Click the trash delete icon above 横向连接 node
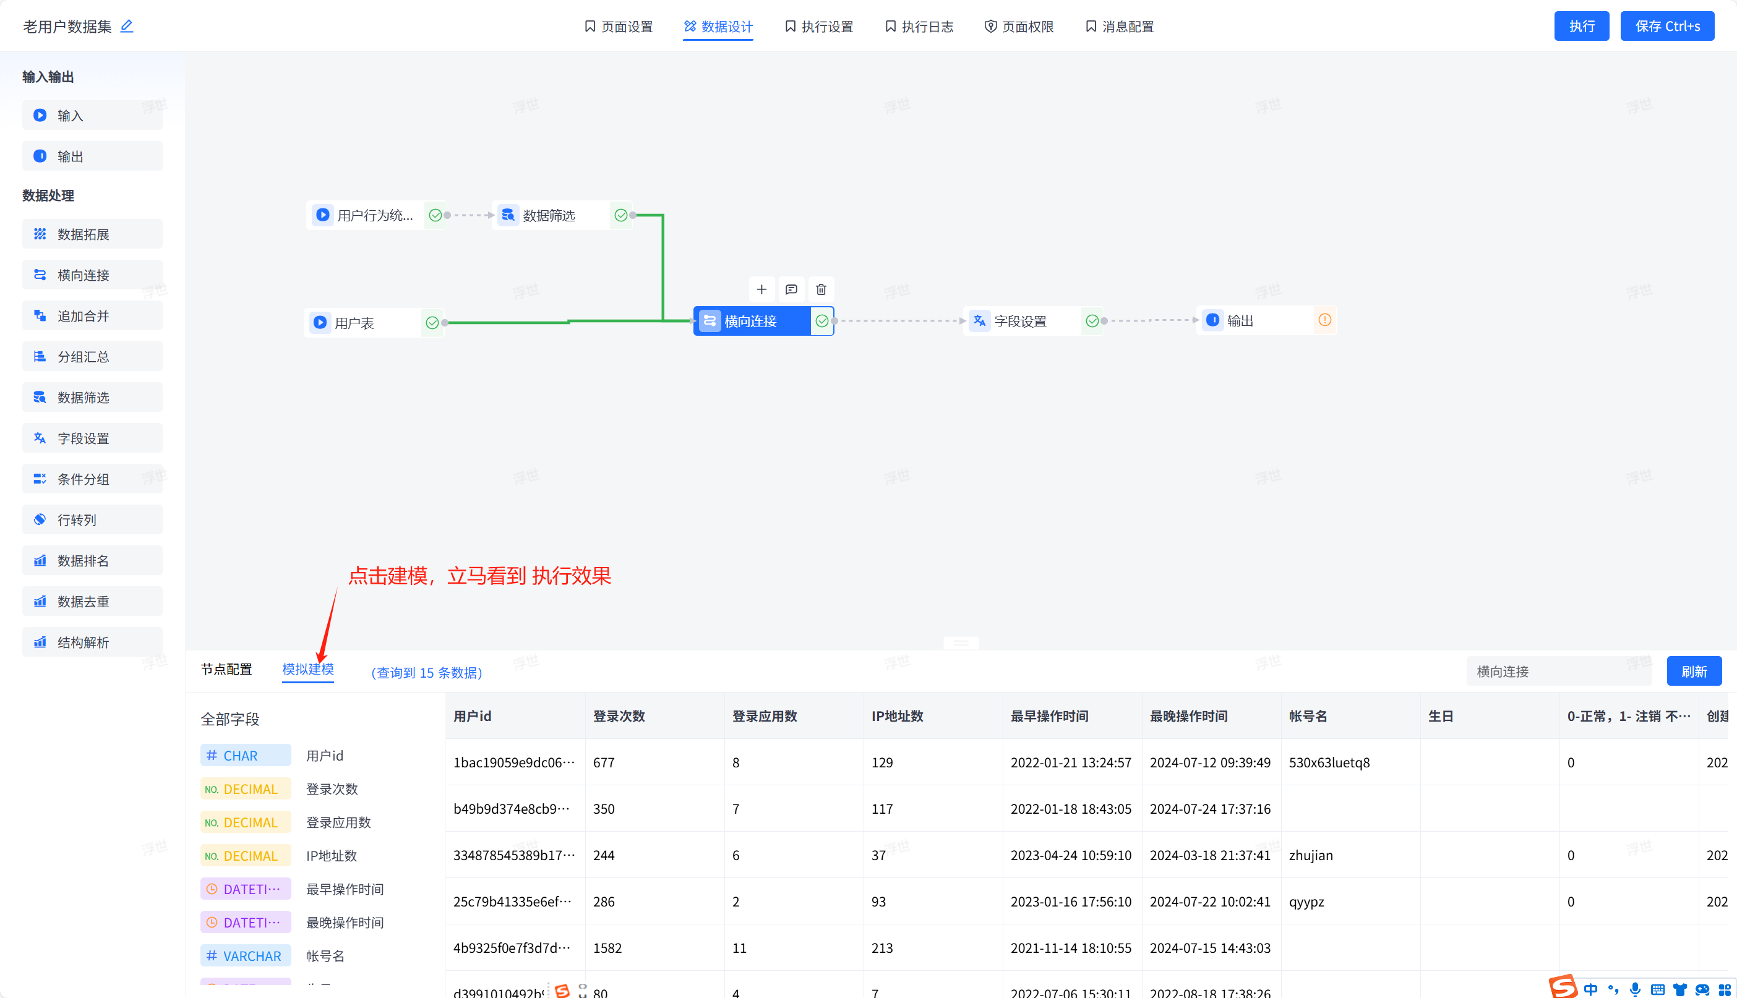 click(x=821, y=289)
